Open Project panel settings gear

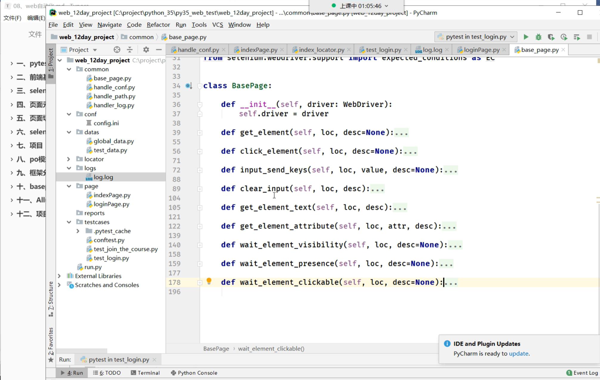point(146,50)
